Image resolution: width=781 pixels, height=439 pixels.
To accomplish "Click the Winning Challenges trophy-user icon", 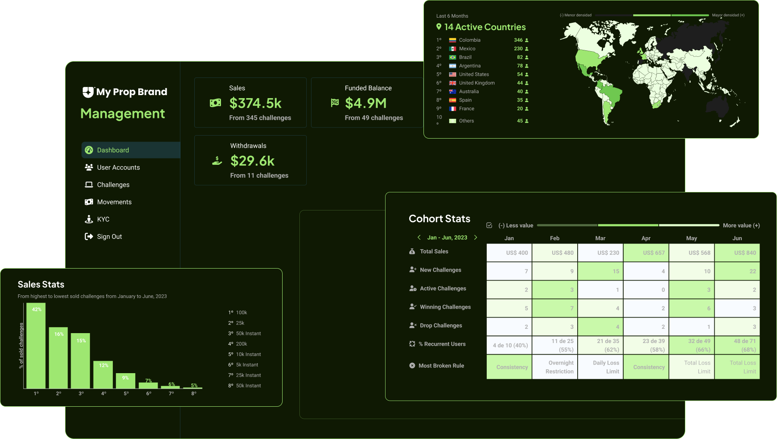I will click(412, 307).
